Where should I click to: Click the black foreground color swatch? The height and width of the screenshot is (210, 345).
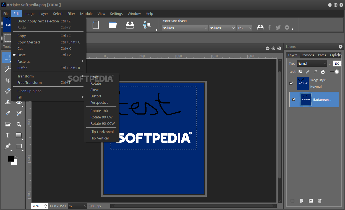click(11, 158)
